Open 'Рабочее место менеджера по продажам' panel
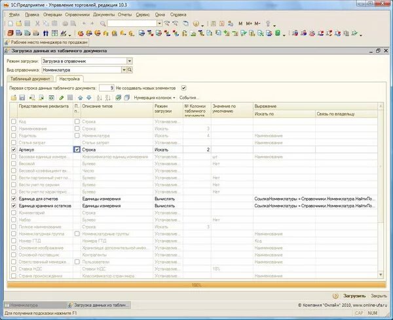This screenshot has width=393, height=320. point(47,43)
